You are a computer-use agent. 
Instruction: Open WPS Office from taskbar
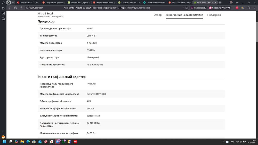(x=75, y=142)
